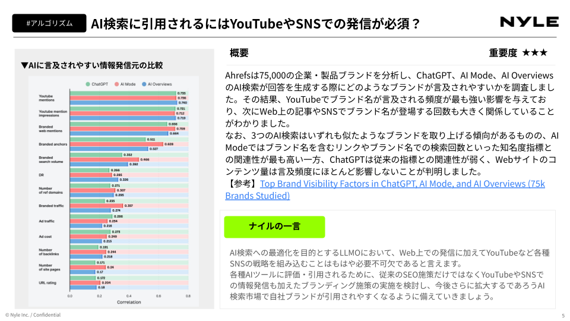
Task: Click the URL rating chart label
Action: (47, 282)
